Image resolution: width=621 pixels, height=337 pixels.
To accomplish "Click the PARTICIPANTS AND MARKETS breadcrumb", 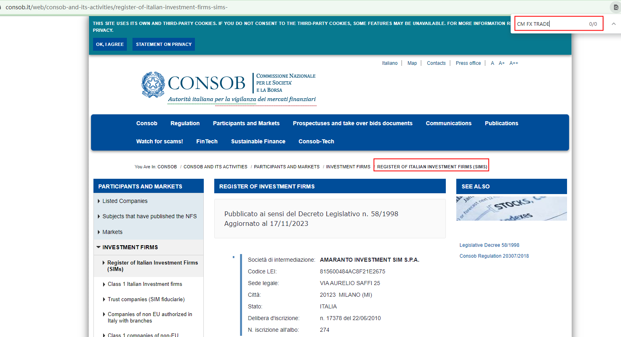I will [287, 167].
